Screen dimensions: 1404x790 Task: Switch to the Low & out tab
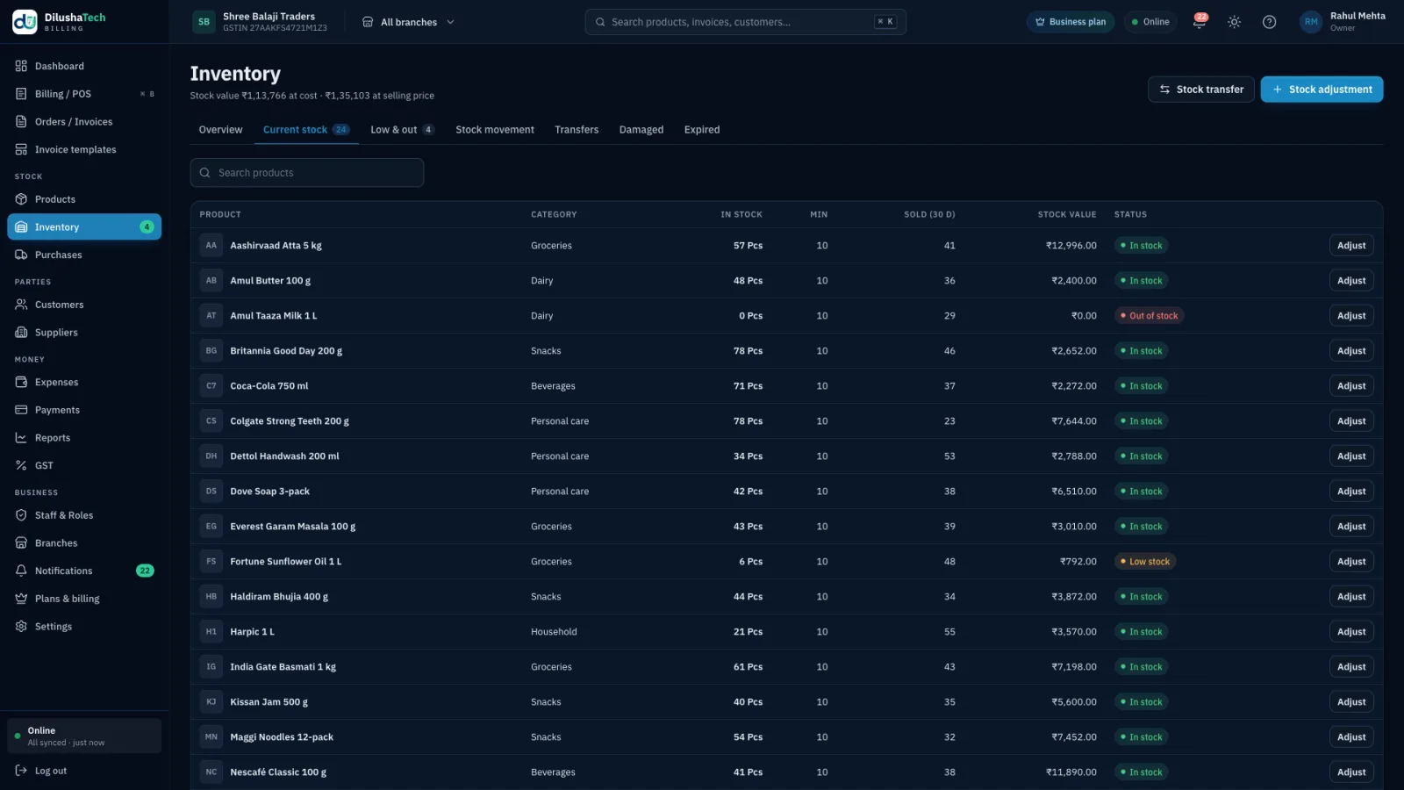[x=402, y=130]
